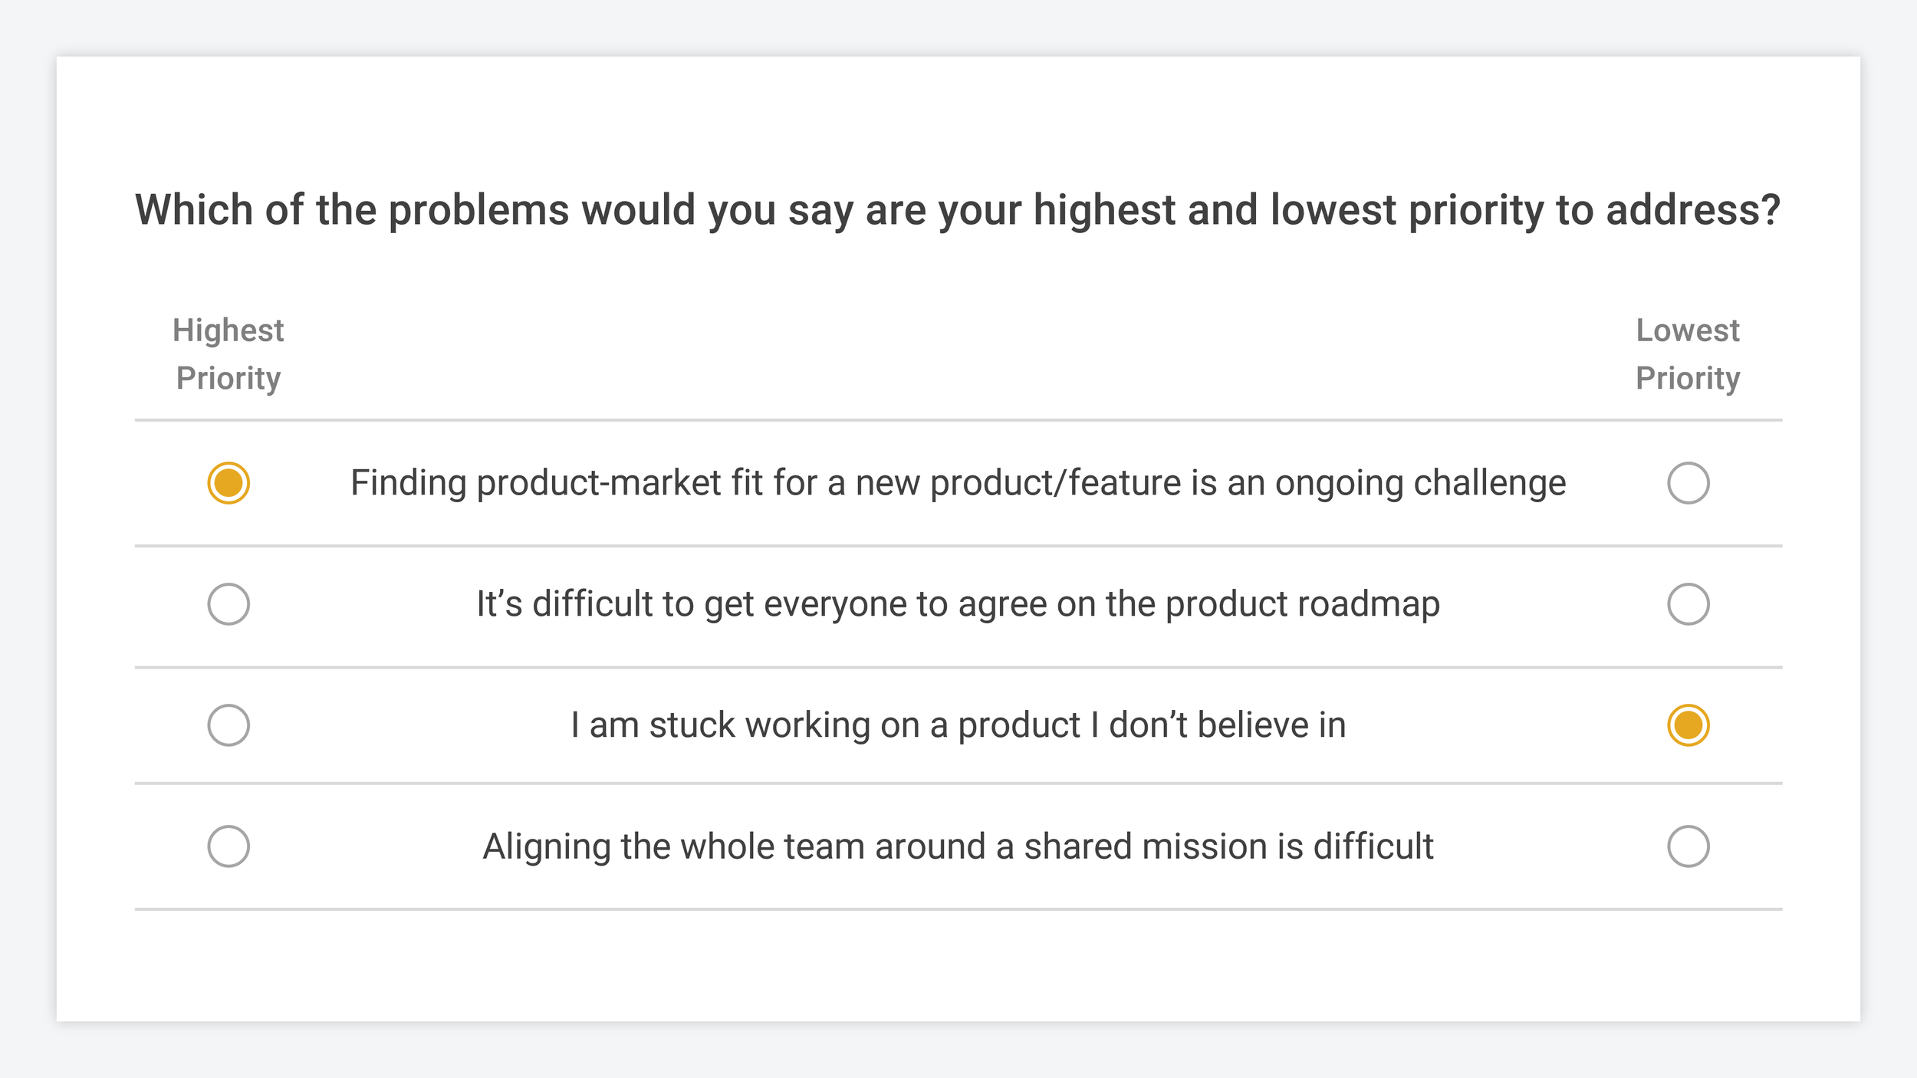The width and height of the screenshot is (1917, 1078).
Task: Select Lowest Priority for shared mission alignment
Action: 1688,846
